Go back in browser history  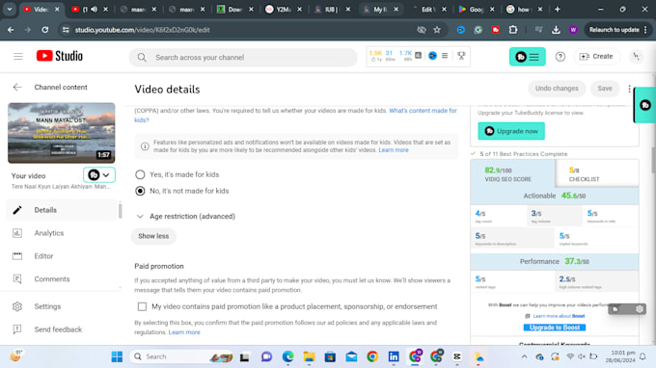11,30
